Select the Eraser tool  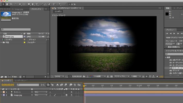click(x=50, y=4)
